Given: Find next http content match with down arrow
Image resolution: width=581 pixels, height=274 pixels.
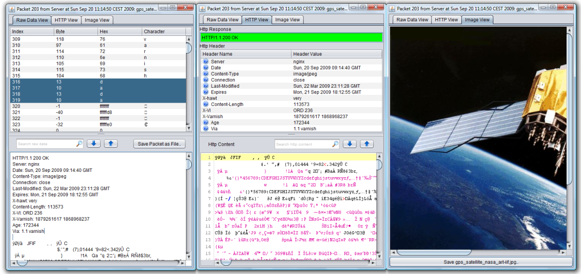Looking at the screenshot, I should click(x=350, y=144).
